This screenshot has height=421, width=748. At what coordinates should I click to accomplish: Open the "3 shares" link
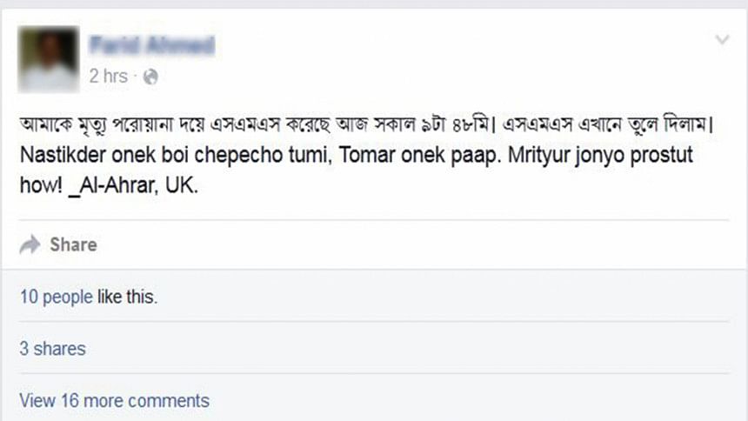[x=52, y=349]
